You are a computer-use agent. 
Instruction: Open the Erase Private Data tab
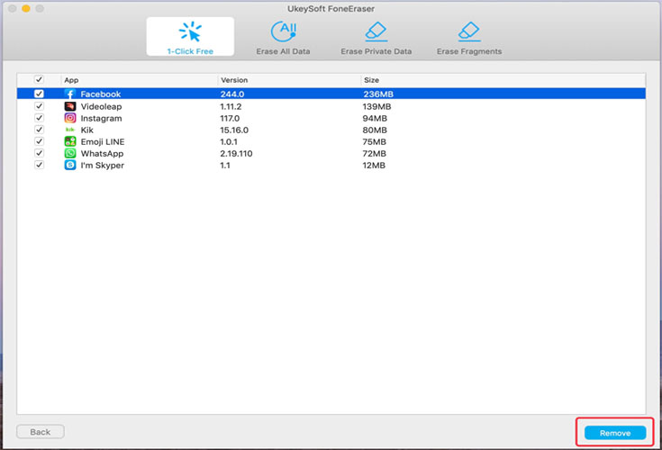376,38
